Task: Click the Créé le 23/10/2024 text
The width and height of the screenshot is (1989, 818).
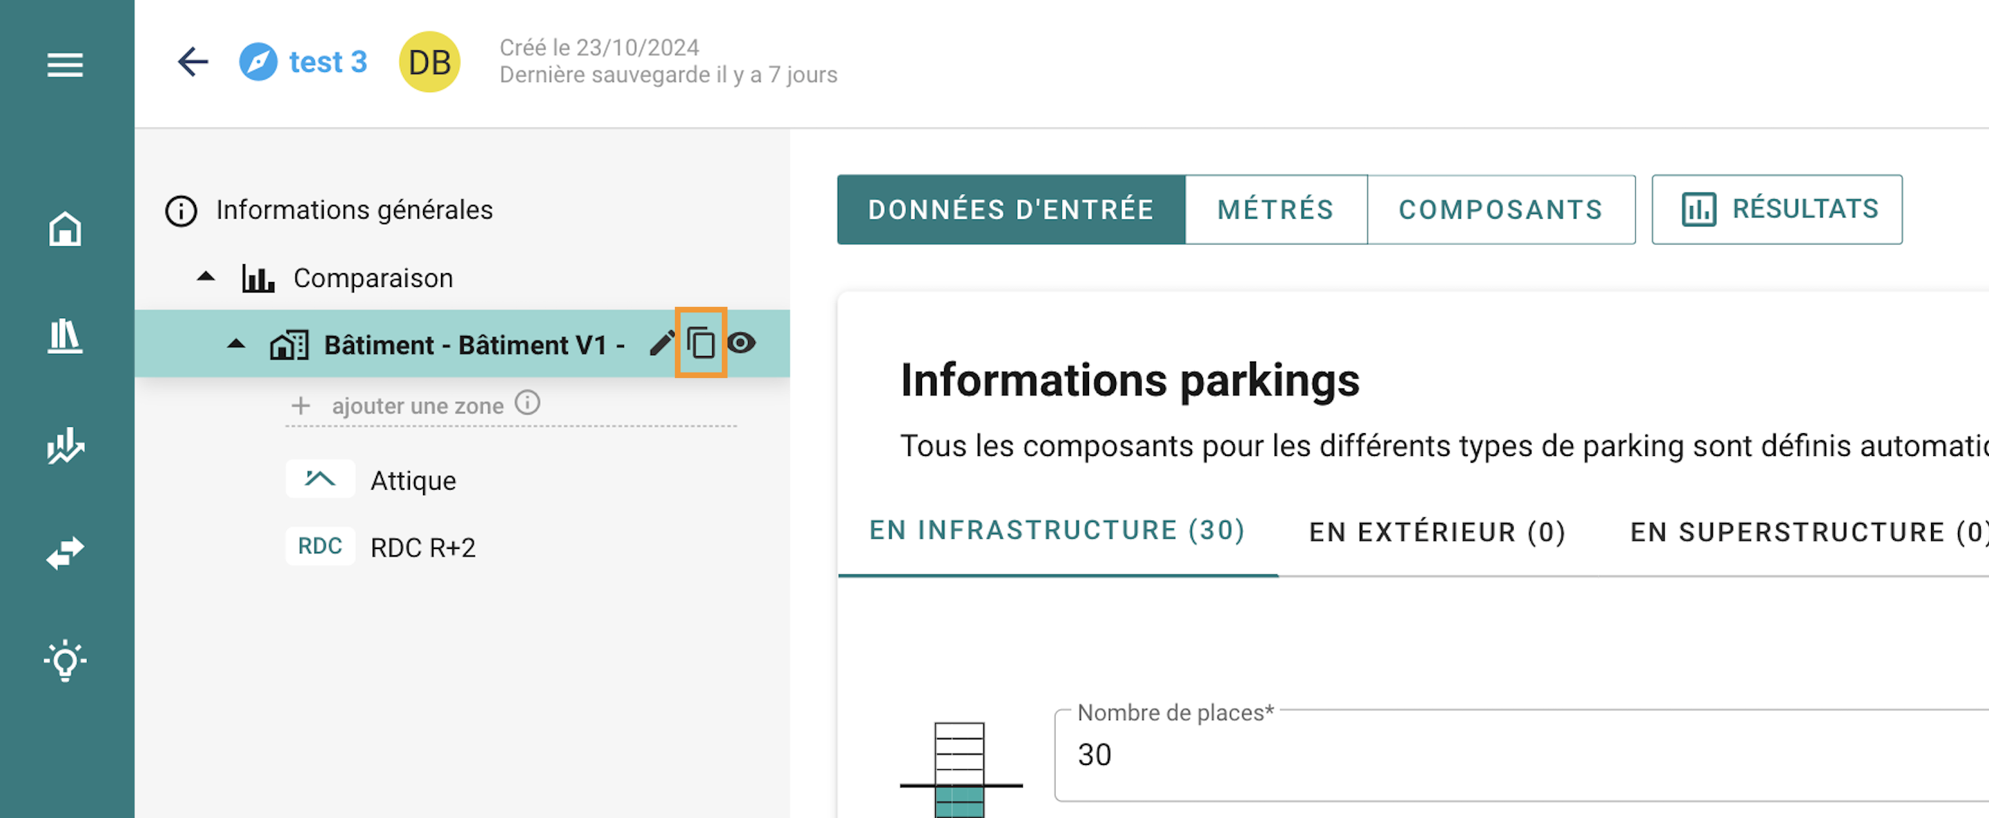Action: pyautogui.click(x=599, y=48)
